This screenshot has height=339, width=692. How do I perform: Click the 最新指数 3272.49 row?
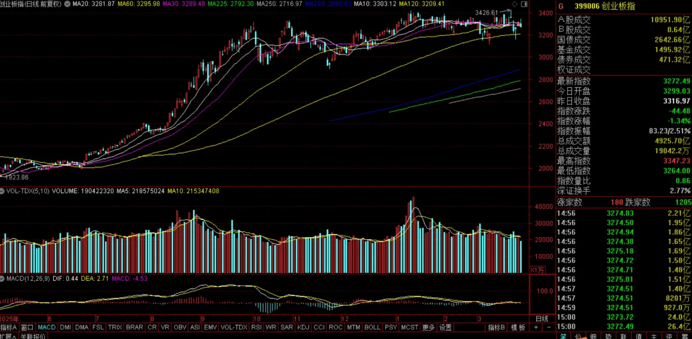pos(623,81)
